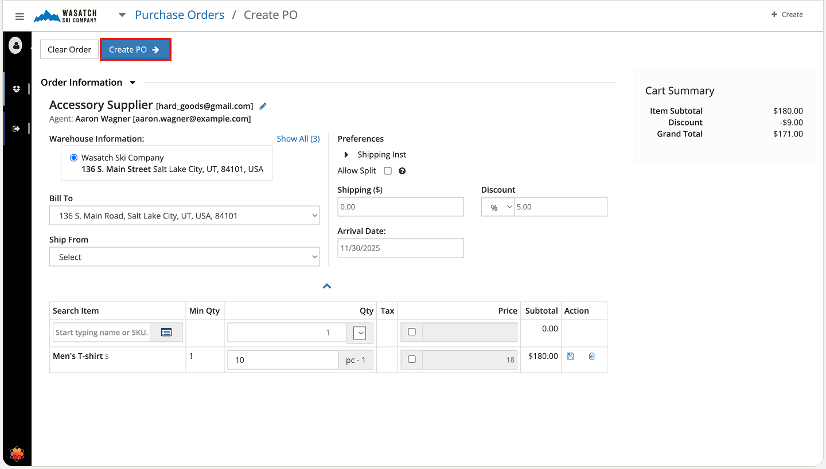The image size is (826, 469).
Task: Tick the price checkbox for Men's T-shirt
Action: [411, 359]
